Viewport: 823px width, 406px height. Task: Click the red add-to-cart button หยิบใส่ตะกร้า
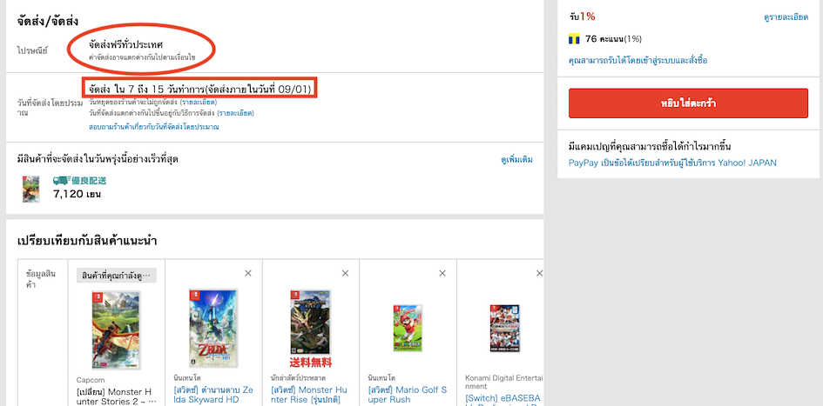click(x=688, y=103)
